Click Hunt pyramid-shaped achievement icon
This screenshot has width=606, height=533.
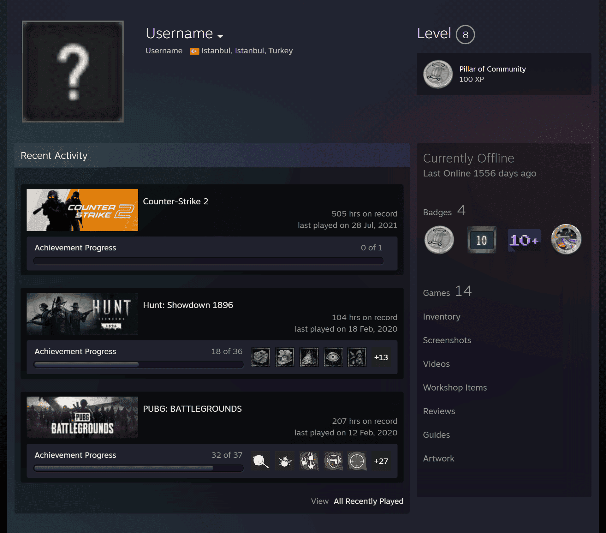tap(309, 357)
